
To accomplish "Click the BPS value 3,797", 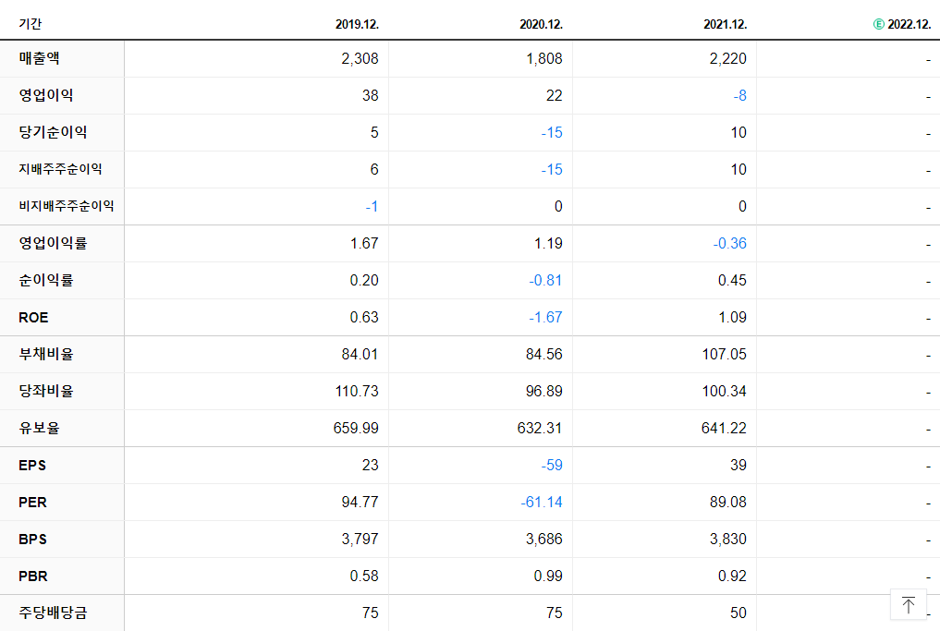I will click(x=360, y=540).
